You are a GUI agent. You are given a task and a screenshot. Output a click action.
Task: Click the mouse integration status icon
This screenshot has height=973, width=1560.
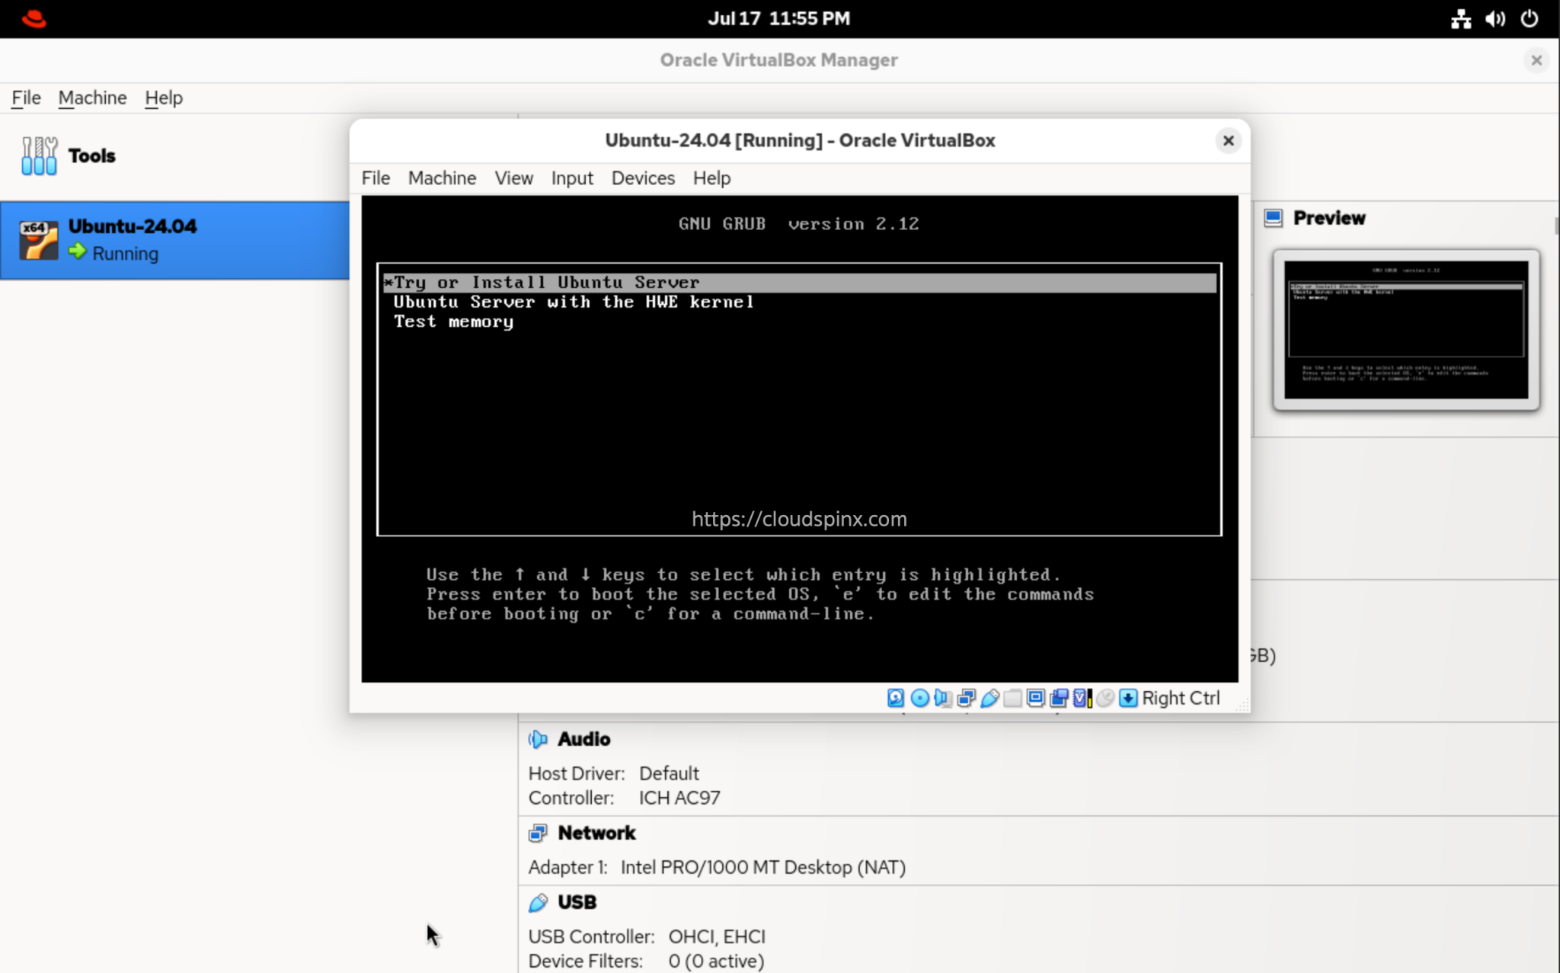[x=1104, y=698]
